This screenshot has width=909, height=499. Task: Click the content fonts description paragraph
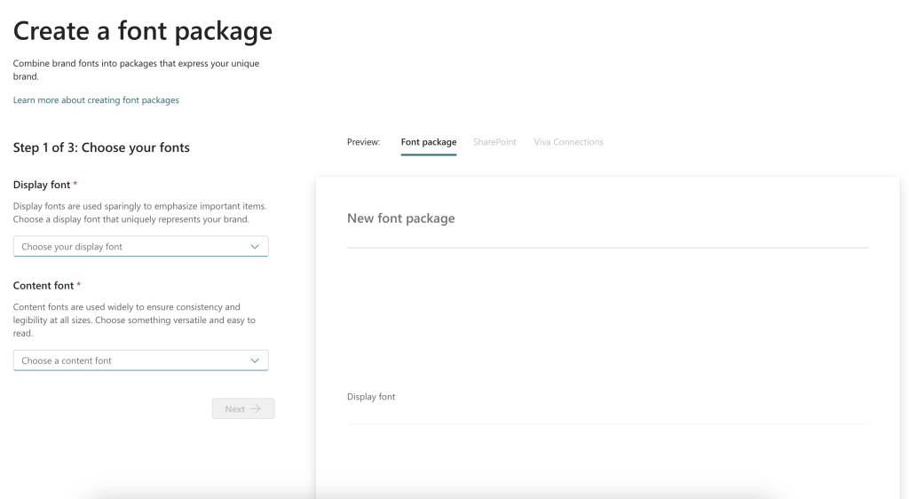[133, 320]
